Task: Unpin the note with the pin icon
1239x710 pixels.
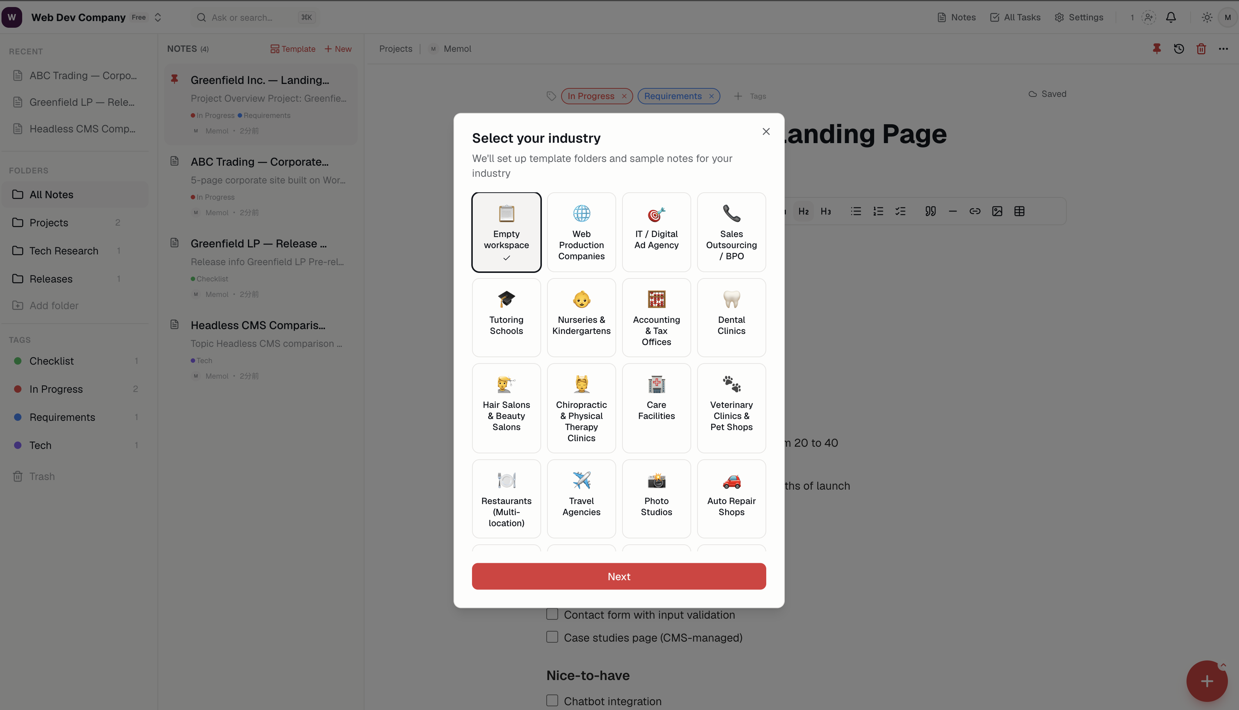Action: pyautogui.click(x=1157, y=49)
